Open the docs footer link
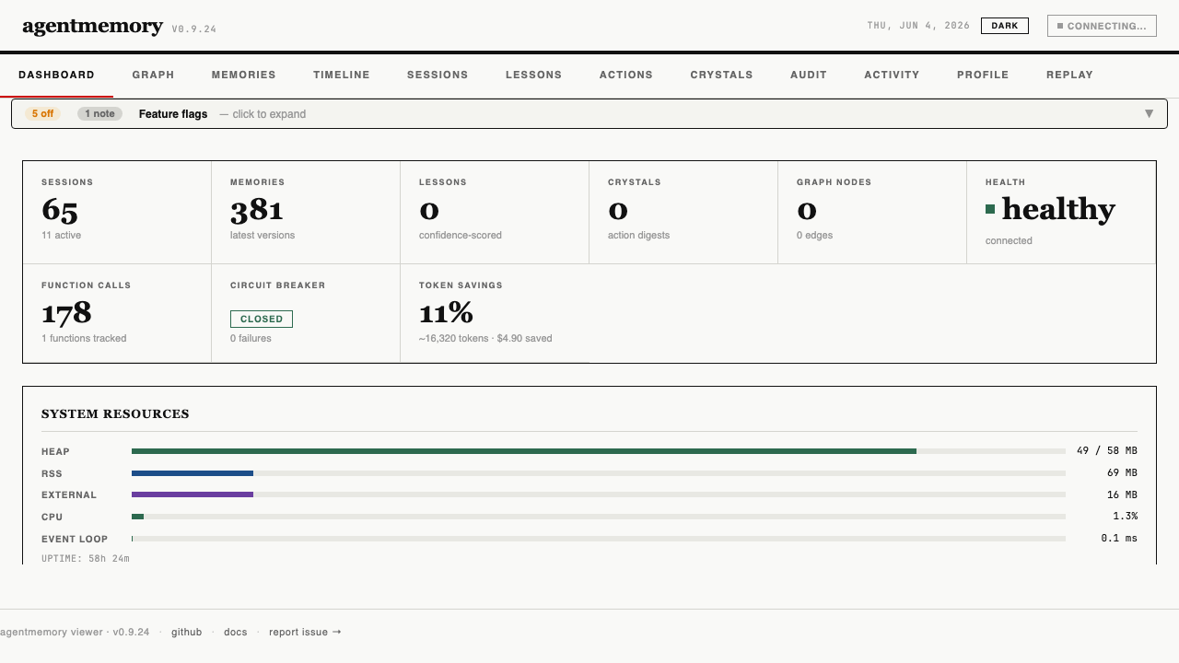The height and width of the screenshot is (663, 1179). (x=236, y=632)
